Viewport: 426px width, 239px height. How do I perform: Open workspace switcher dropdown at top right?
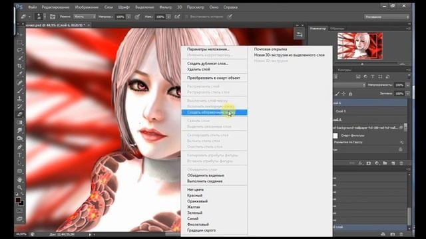[387, 17]
